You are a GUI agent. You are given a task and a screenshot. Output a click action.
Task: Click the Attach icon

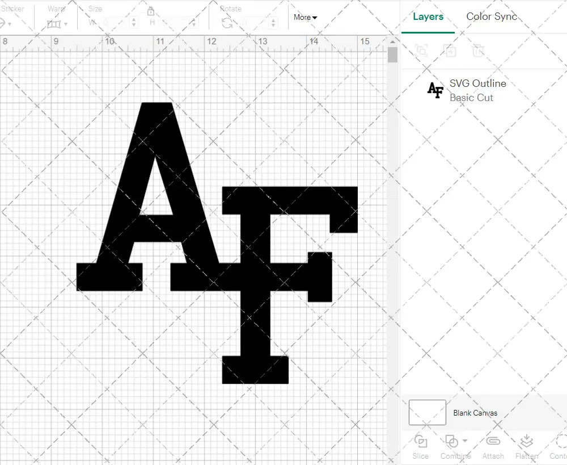493,447
